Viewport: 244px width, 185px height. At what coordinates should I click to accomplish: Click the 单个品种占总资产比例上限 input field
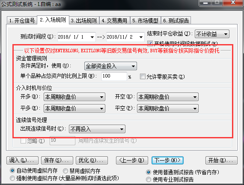(114, 76)
